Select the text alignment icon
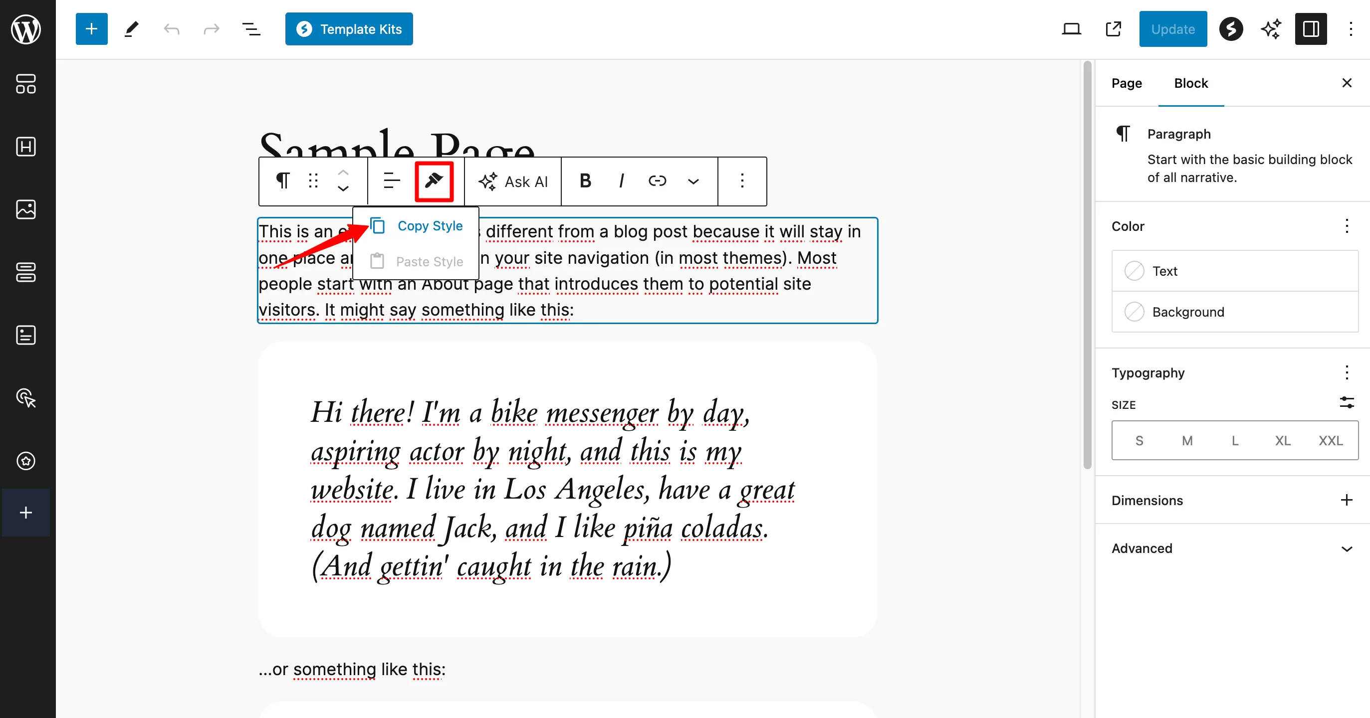The width and height of the screenshot is (1370, 718). tap(392, 180)
